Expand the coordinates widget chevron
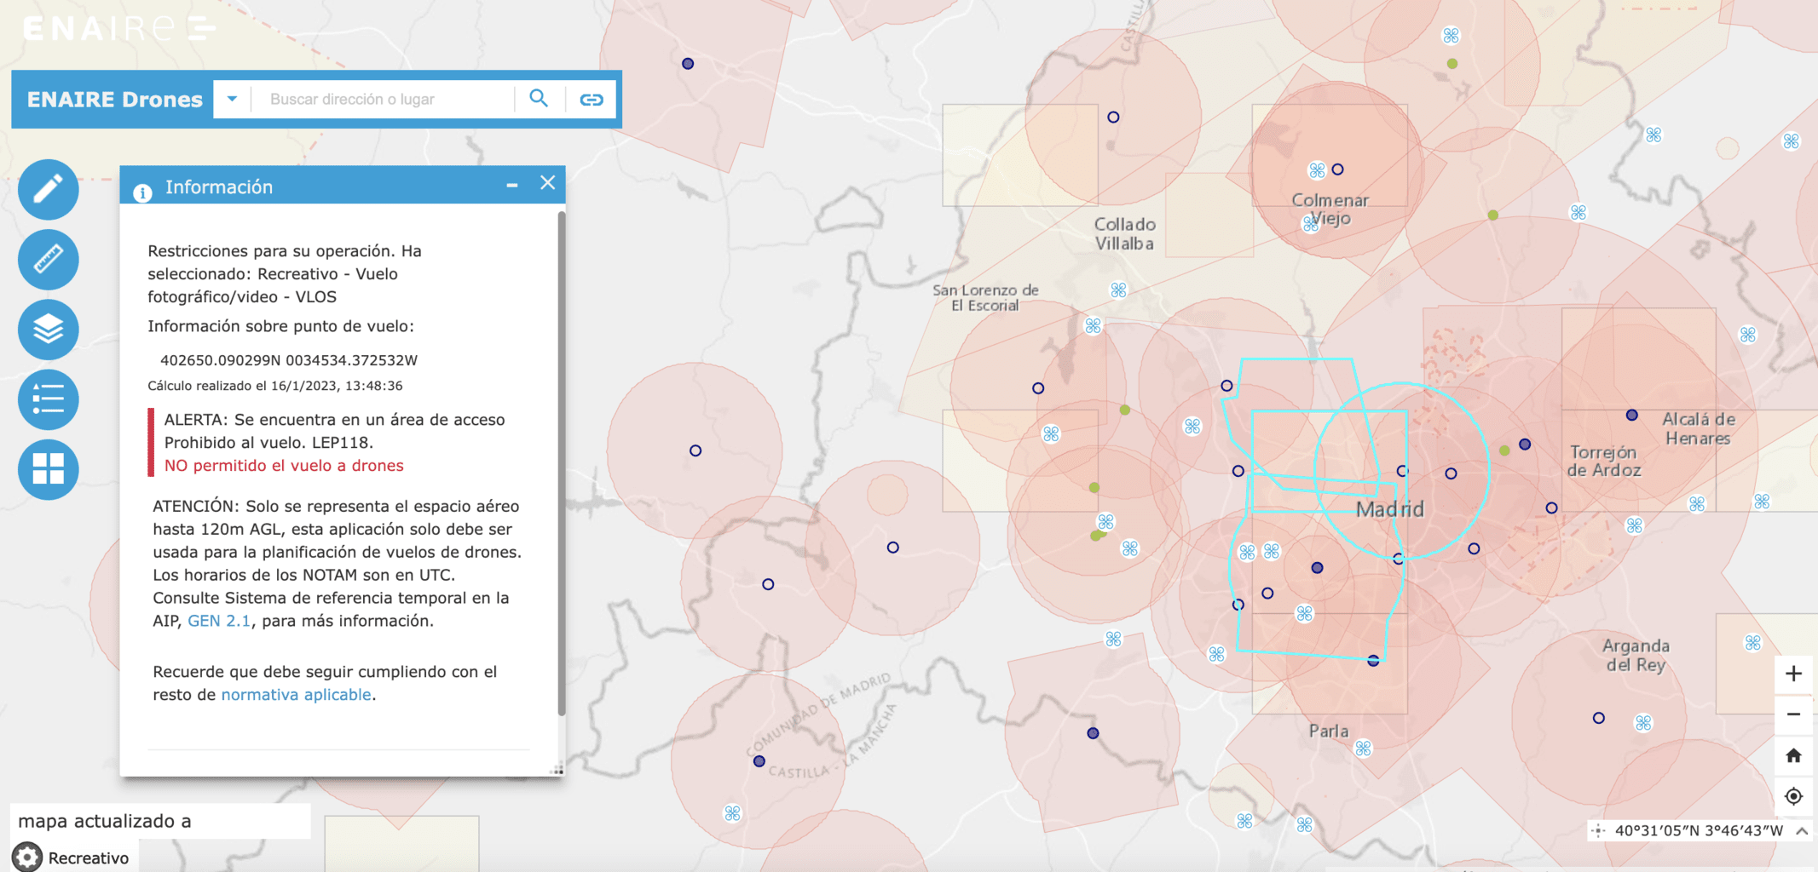The width and height of the screenshot is (1818, 872). pyautogui.click(x=1802, y=830)
